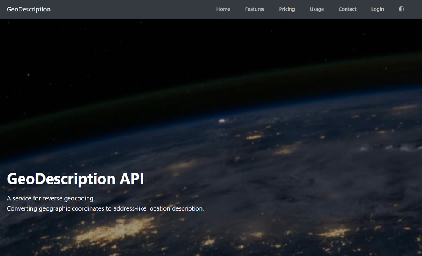
Task: Return home via the GeoDescription logo
Action: click(28, 9)
